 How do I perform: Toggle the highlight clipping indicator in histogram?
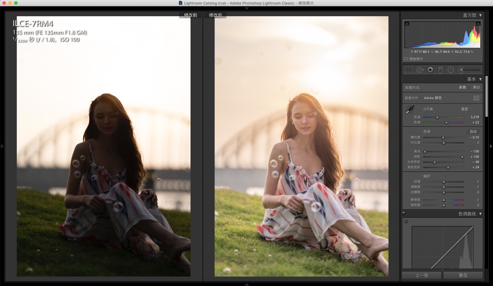478,23
